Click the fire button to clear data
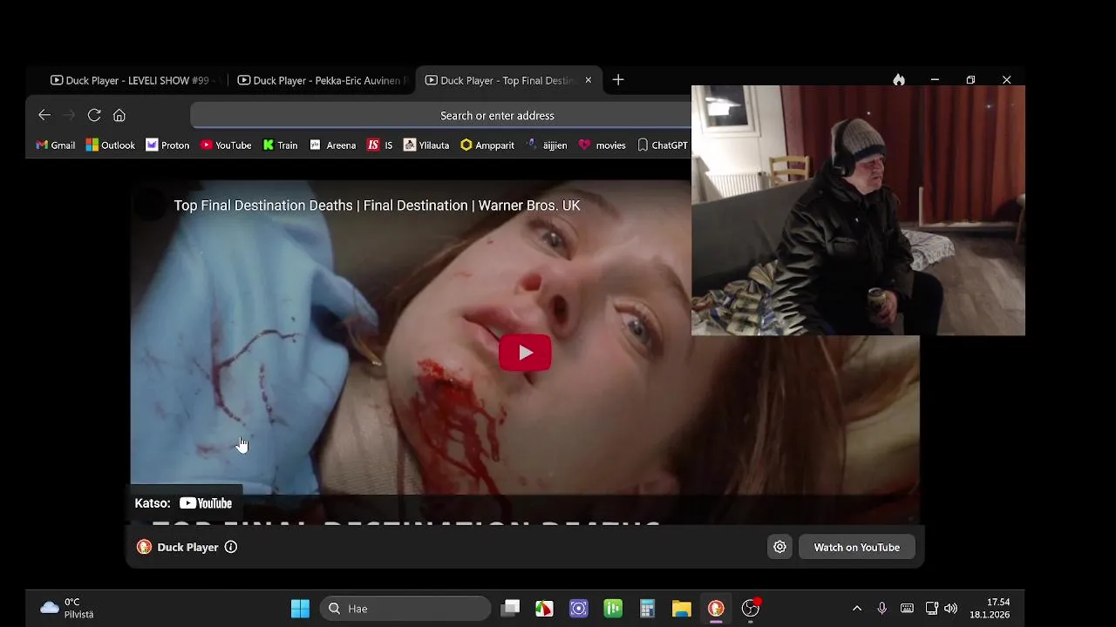Image resolution: width=1116 pixels, height=627 pixels. [x=899, y=80]
